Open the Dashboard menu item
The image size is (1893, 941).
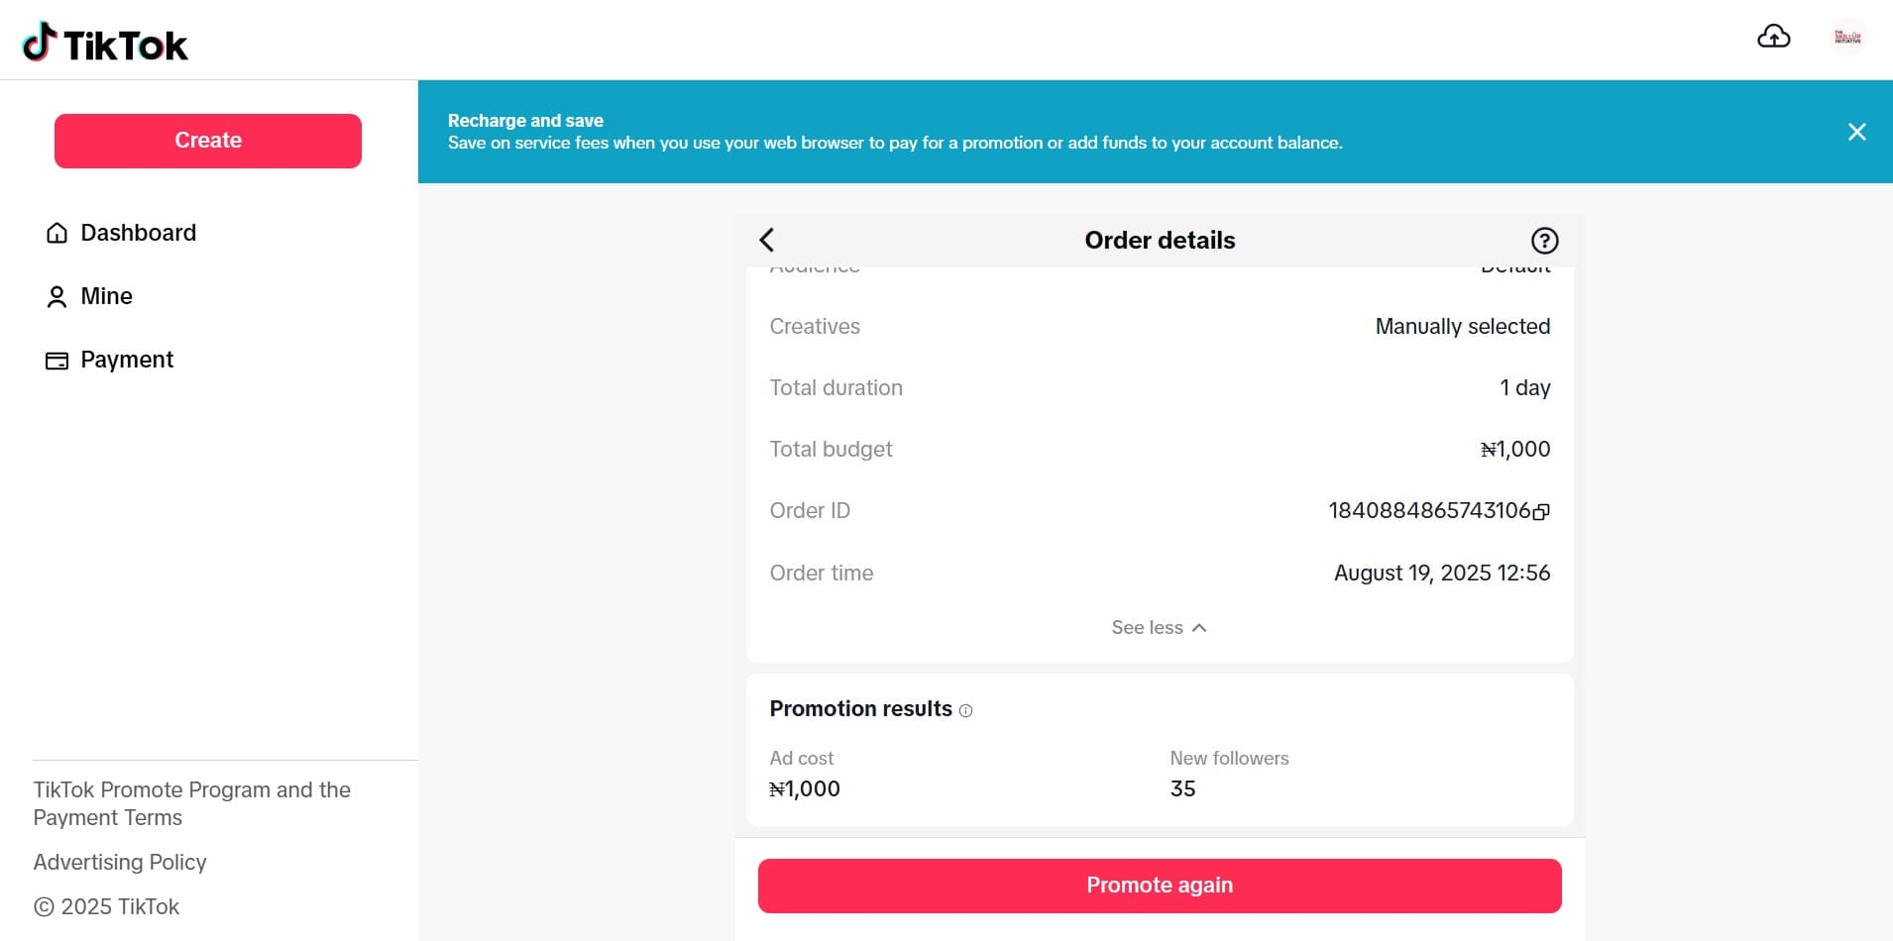[138, 233]
